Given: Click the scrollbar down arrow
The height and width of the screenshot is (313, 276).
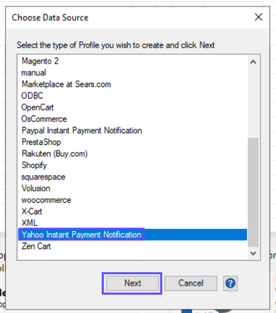Looking at the screenshot, I should tap(253, 253).
